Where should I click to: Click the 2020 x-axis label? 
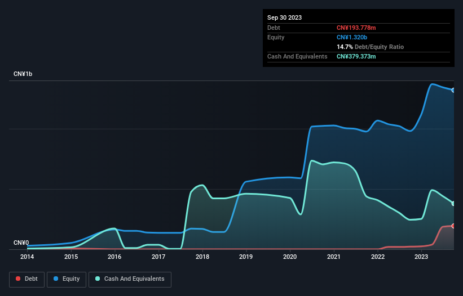point(290,257)
